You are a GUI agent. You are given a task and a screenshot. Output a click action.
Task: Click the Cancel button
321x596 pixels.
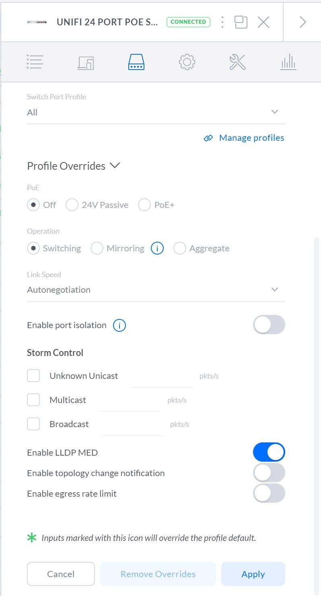coord(61,574)
